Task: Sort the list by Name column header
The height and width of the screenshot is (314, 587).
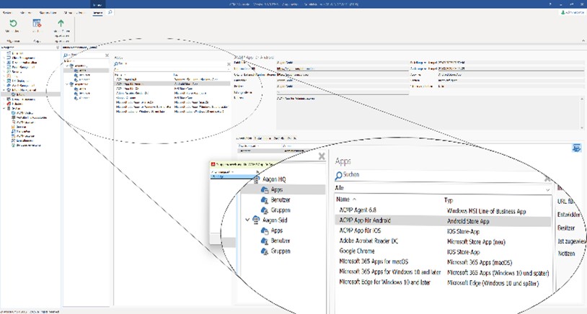Action: tap(343, 199)
